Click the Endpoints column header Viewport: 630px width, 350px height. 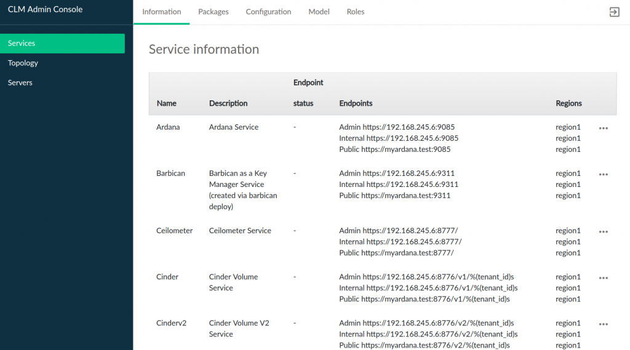coord(356,103)
